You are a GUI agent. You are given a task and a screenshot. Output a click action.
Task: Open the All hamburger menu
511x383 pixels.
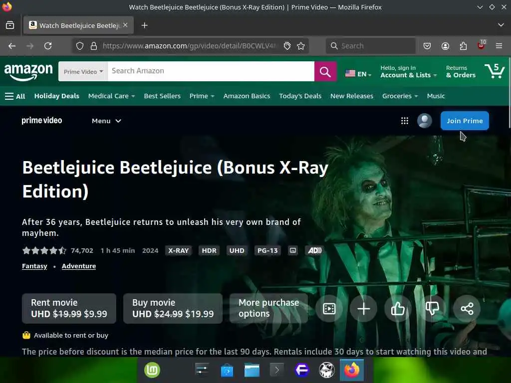click(15, 96)
